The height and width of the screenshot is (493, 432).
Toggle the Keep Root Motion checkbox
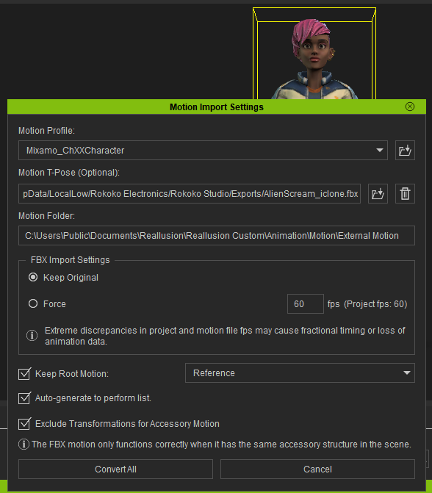point(24,373)
